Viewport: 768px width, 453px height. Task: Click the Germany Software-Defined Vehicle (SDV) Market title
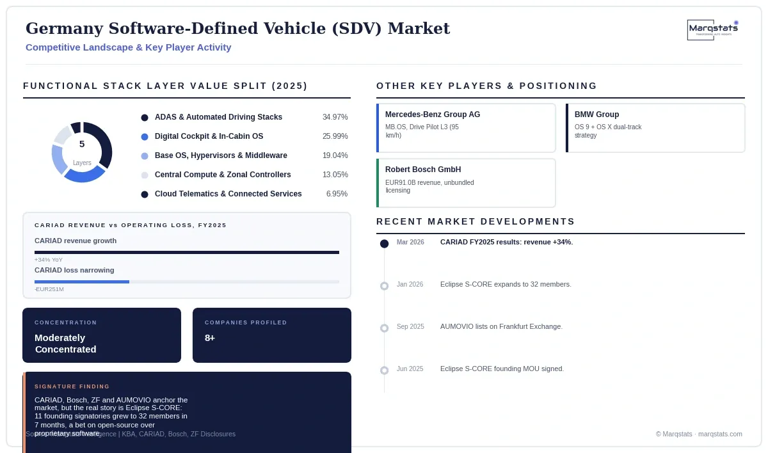pyautogui.click(x=237, y=29)
